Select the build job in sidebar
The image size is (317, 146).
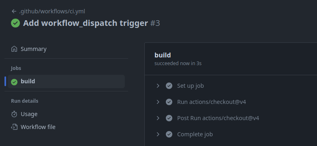coord(66,81)
